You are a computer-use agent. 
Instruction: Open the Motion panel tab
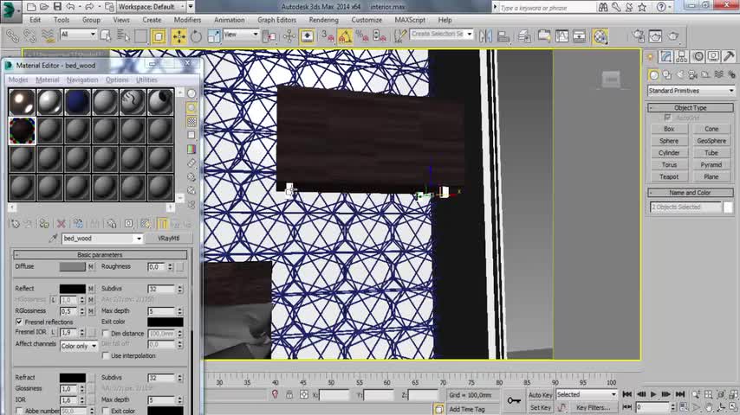point(698,57)
